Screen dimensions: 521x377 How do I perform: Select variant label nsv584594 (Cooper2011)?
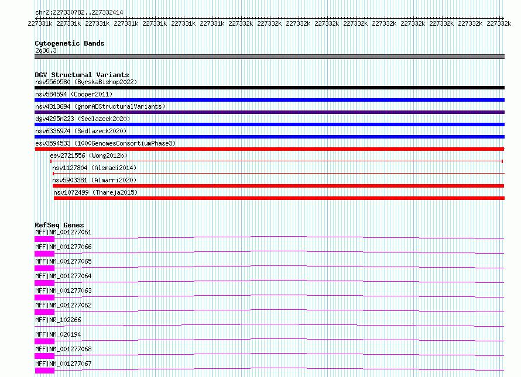click(74, 94)
